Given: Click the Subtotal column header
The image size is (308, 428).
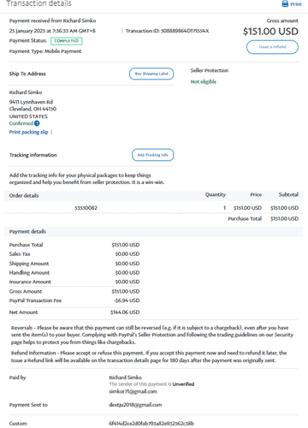Looking at the screenshot, I should click(x=288, y=194).
